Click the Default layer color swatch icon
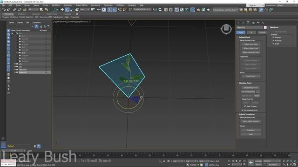 3,145
